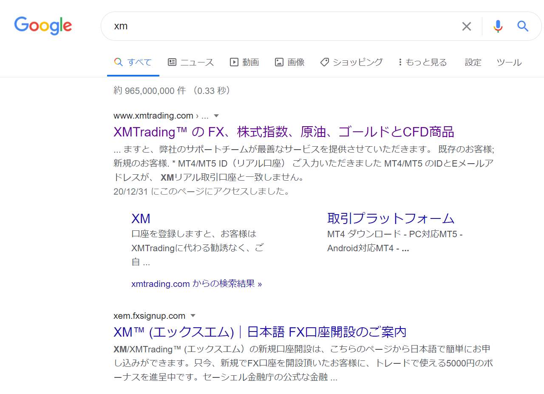Start a voice search with the microphone icon
The width and height of the screenshot is (544, 394).
pos(498,26)
